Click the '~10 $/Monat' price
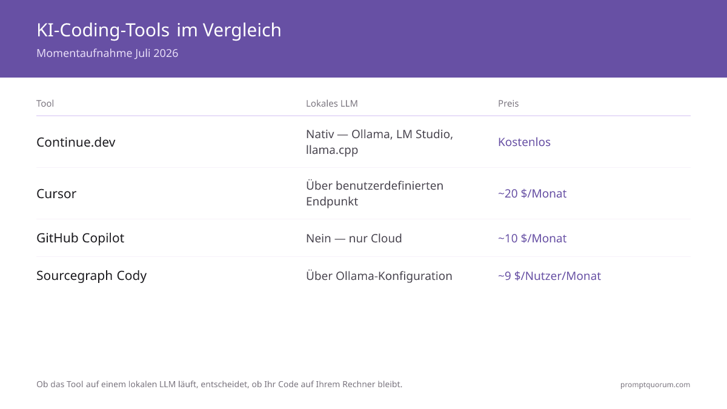727x409 pixels. 533,239
